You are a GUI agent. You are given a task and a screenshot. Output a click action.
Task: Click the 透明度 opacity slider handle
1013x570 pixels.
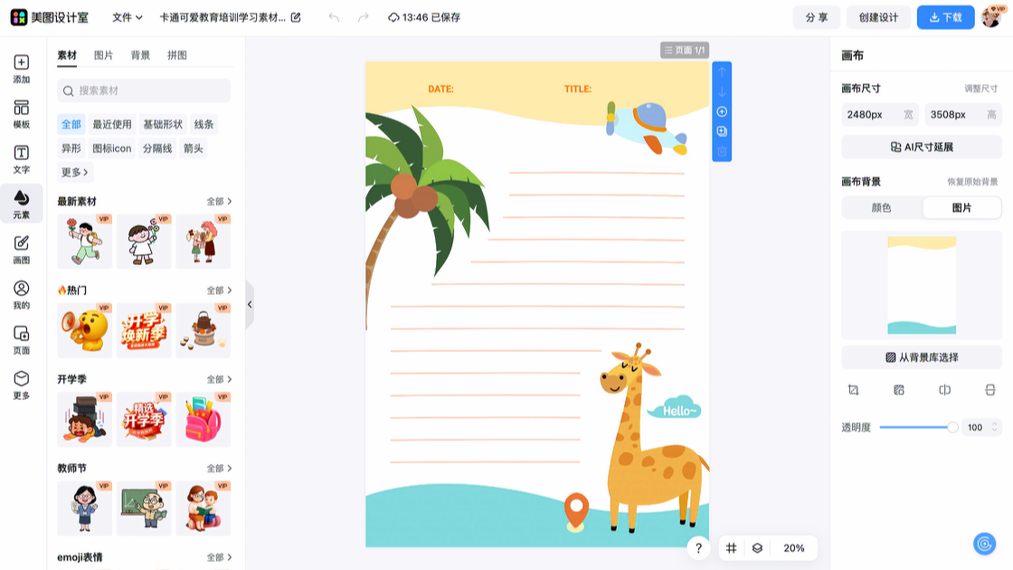(x=952, y=427)
